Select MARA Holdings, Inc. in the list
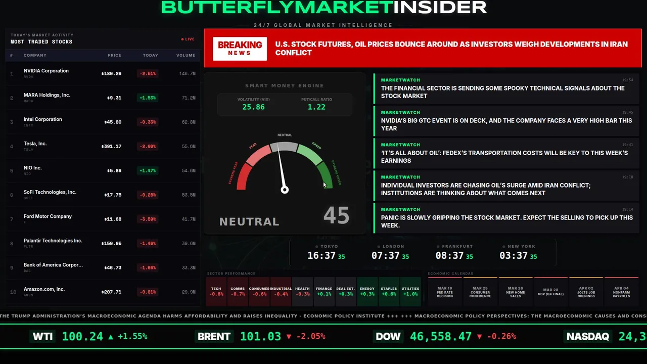647x364 pixels. coord(47,95)
